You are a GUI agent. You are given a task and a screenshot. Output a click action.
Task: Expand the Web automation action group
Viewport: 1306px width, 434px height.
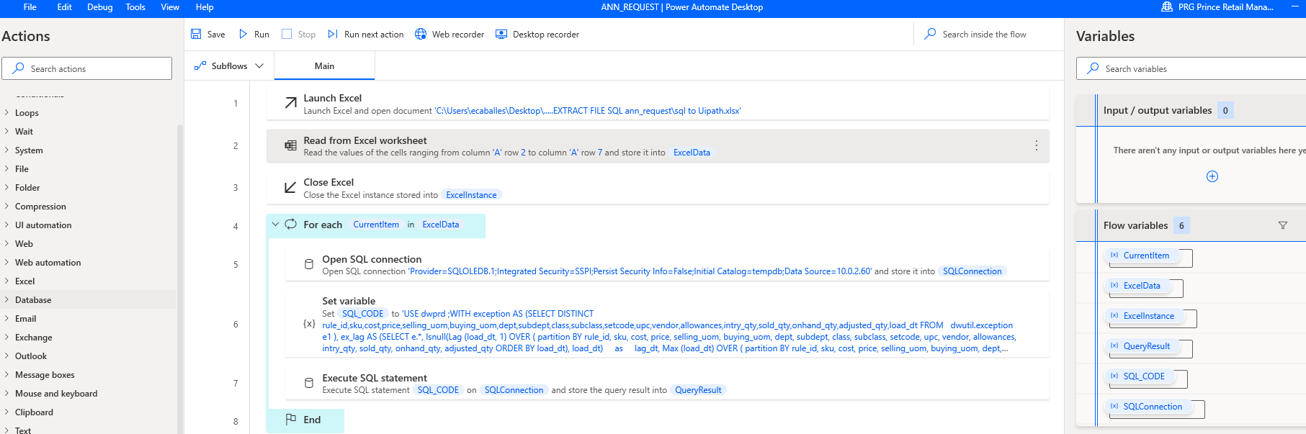tap(6, 262)
